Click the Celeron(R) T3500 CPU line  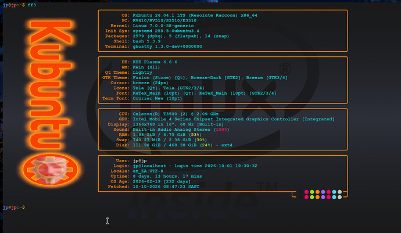176,114
